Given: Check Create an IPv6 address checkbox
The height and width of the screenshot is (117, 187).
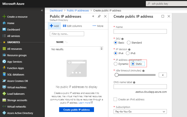Looking at the screenshot, I should point(115,99).
